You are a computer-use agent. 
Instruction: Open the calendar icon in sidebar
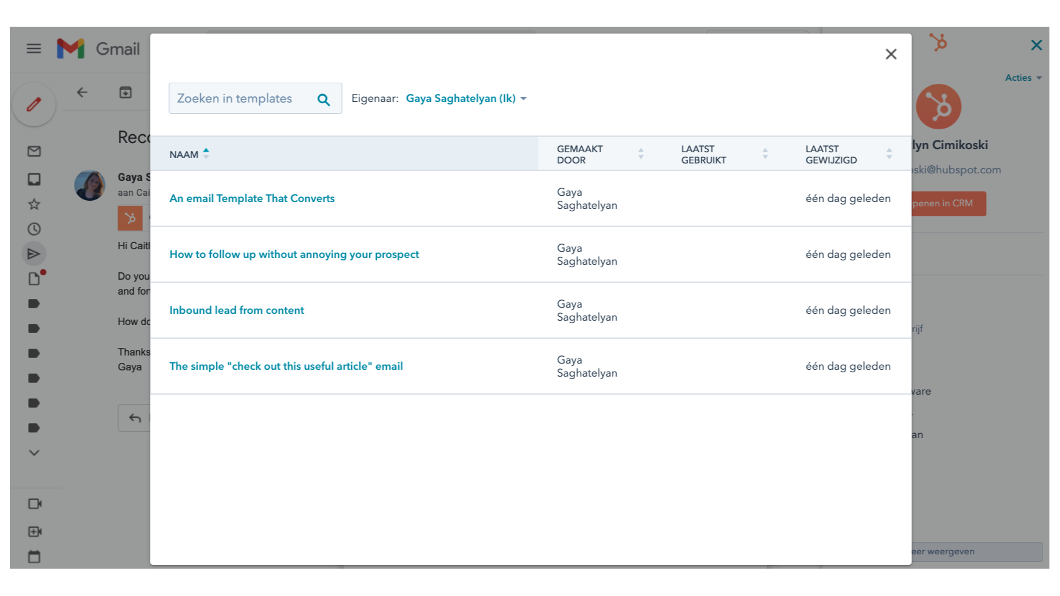click(x=34, y=557)
